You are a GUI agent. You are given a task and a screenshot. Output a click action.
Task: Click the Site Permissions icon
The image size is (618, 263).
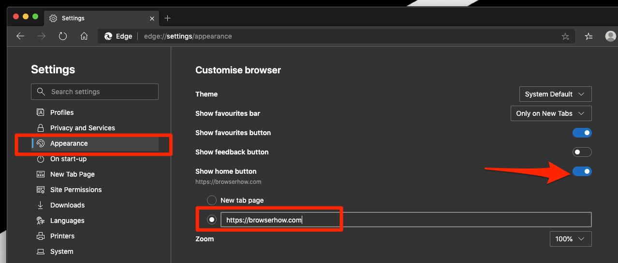click(x=41, y=190)
